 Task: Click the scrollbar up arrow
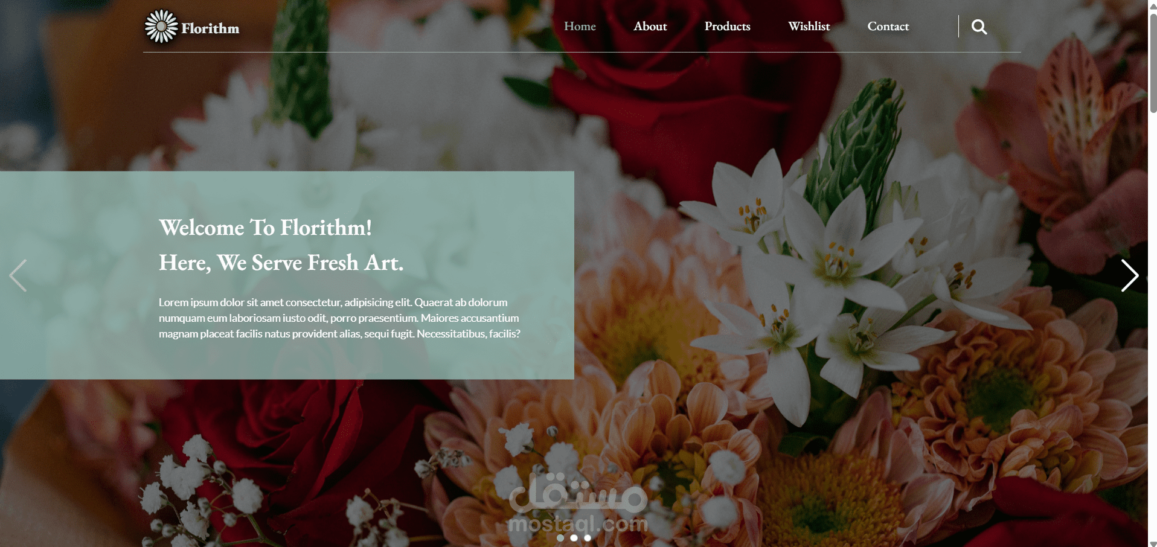1153,5
